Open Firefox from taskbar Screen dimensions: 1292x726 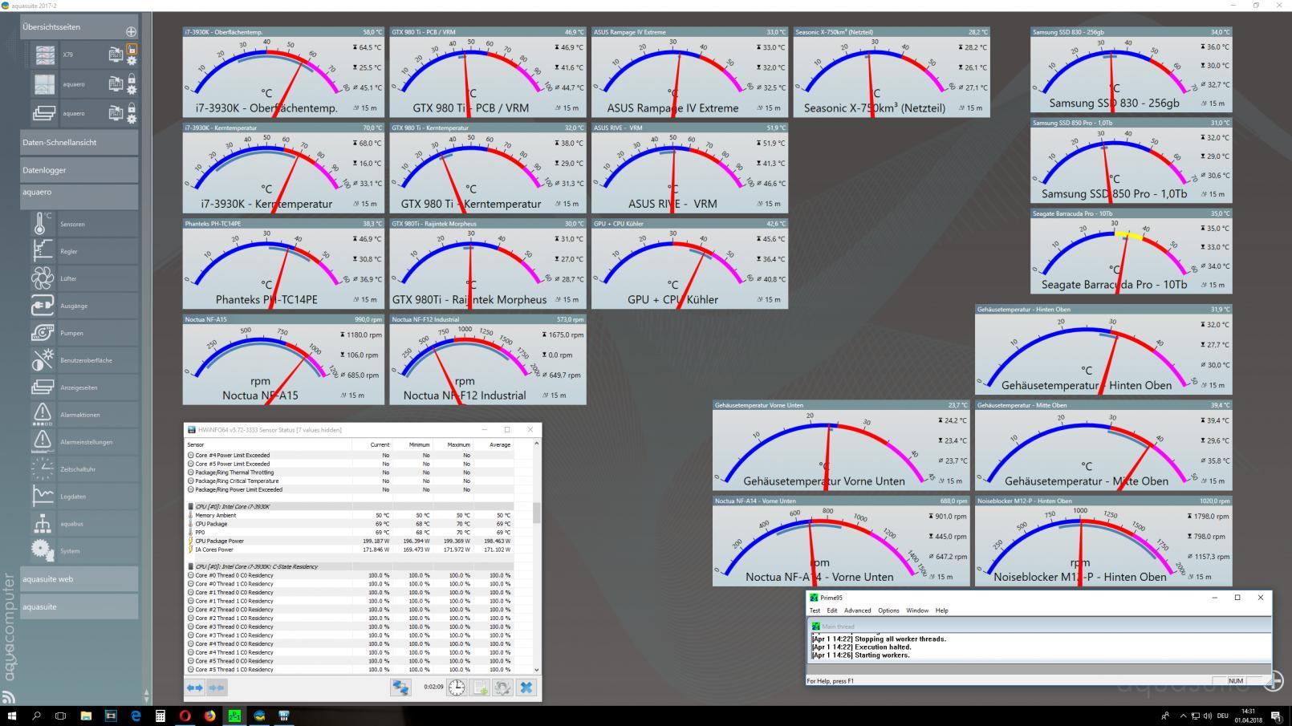(209, 716)
